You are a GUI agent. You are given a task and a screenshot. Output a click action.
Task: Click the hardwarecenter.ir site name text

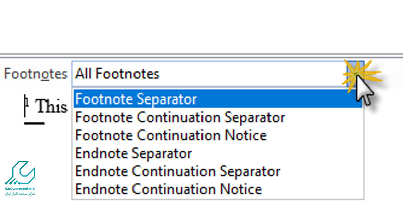pos(20,189)
